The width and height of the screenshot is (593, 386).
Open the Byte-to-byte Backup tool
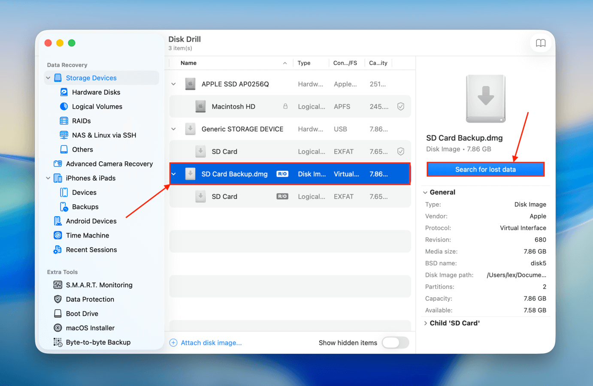(x=57, y=342)
